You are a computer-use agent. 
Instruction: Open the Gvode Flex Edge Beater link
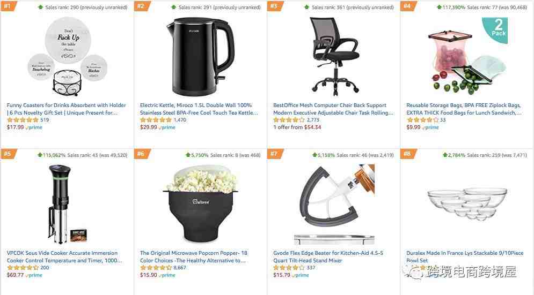point(328,256)
